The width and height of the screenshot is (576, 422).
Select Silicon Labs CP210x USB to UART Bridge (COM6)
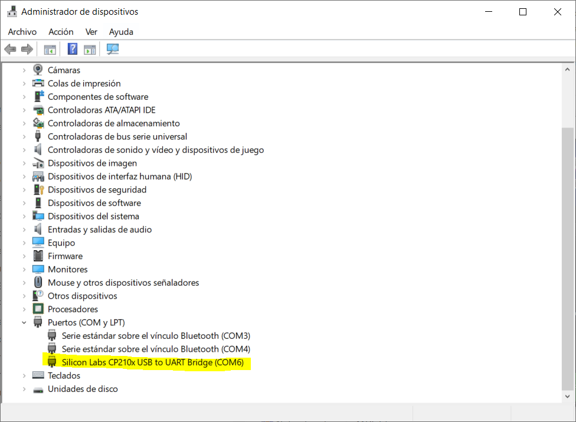pos(152,362)
